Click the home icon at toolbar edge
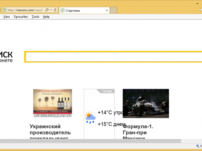202x151 pixels. [x=201, y=10]
